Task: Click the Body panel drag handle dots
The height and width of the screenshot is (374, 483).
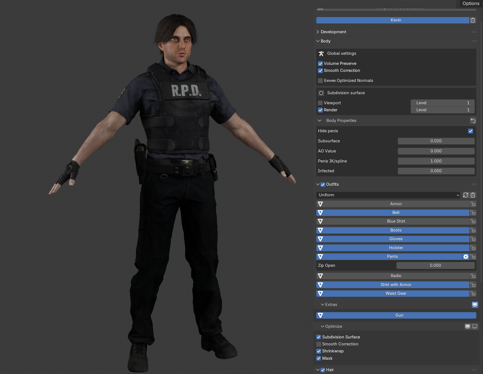Action: (474, 41)
